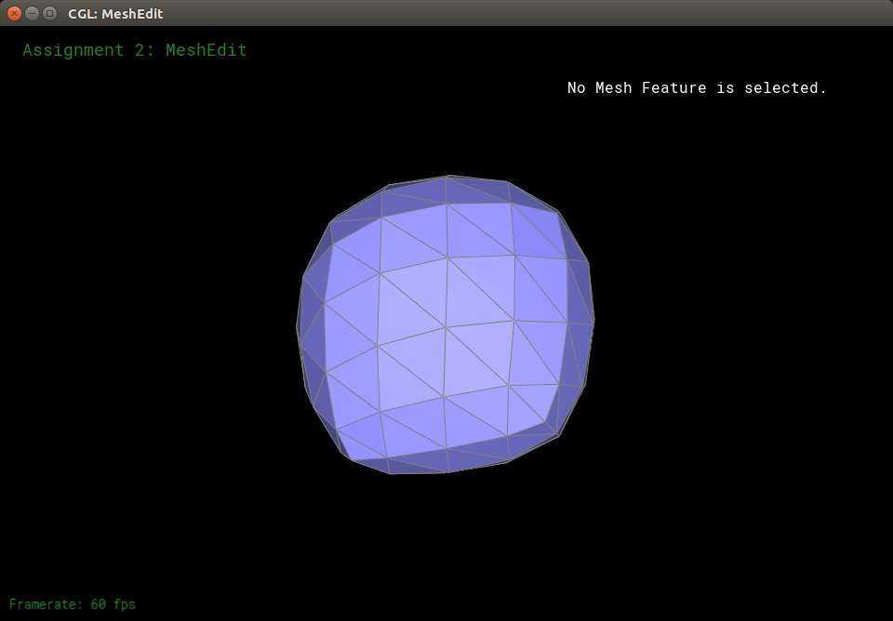Click the 'No Mesh Feature is selected.' status text
893x621 pixels.
[697, 87]
